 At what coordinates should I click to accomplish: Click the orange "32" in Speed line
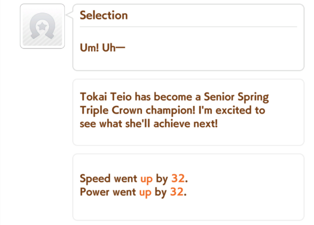[x=178, y=178]
